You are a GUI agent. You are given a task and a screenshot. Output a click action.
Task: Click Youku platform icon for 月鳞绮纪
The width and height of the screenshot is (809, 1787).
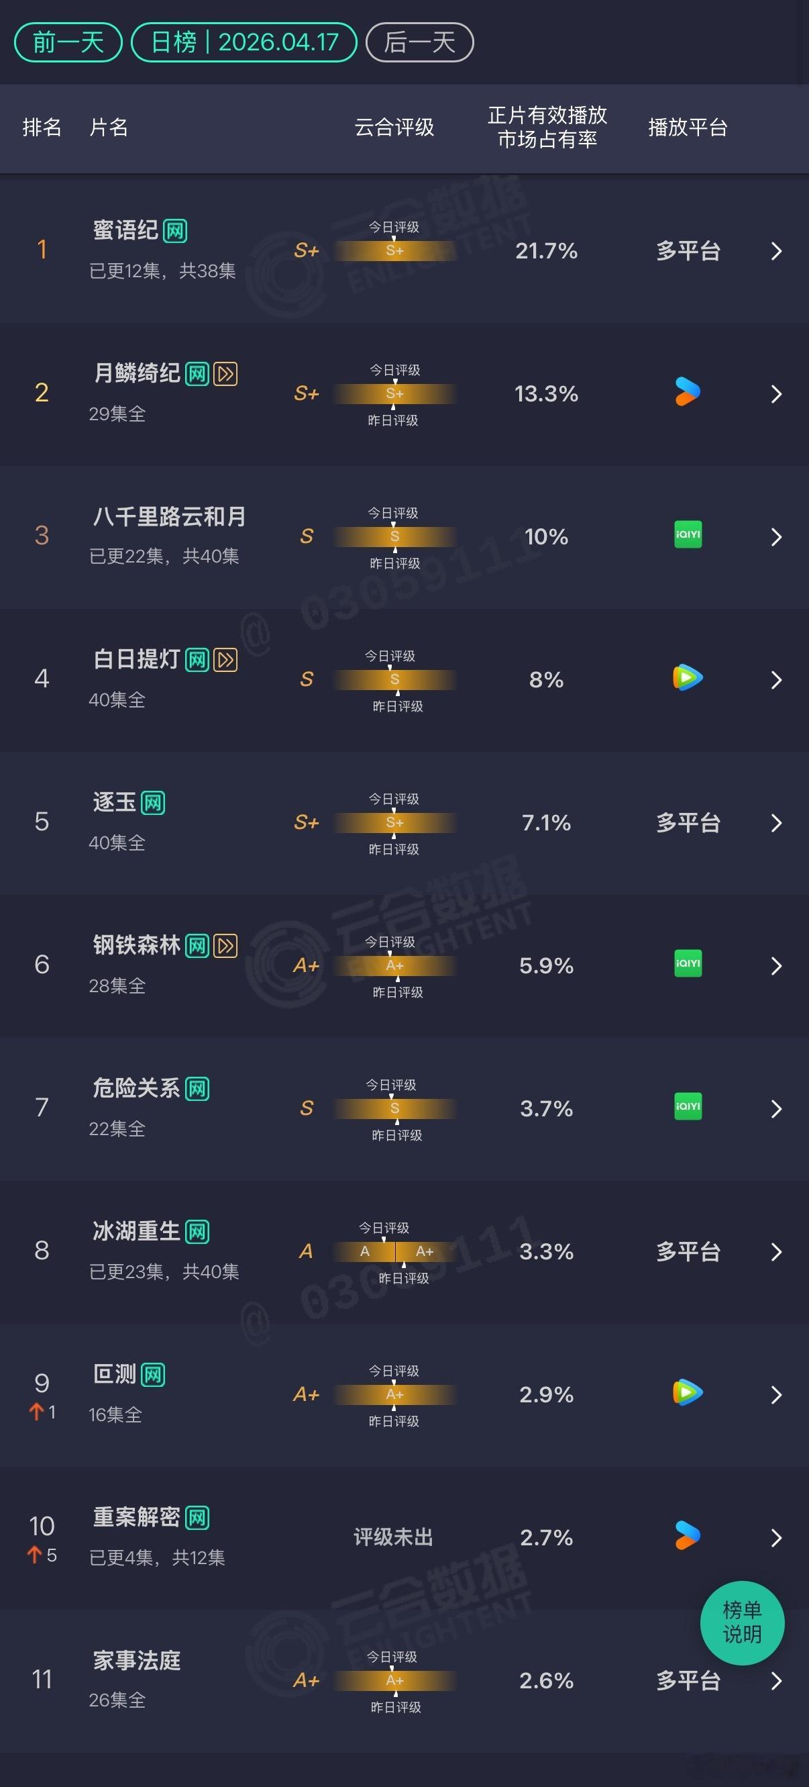pyautogui.click(x=687, y=393)
